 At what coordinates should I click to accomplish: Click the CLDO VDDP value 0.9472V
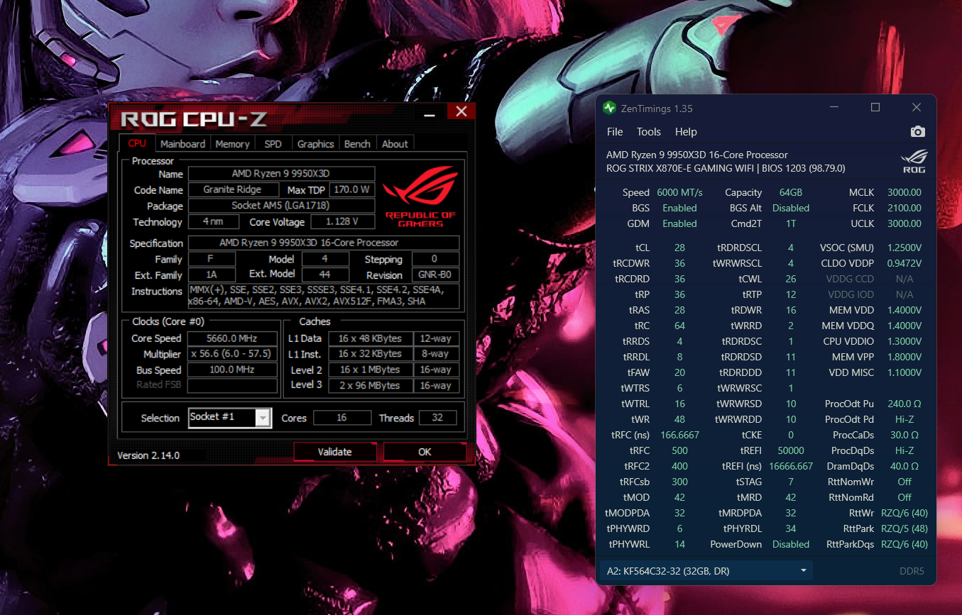point(904,263)
